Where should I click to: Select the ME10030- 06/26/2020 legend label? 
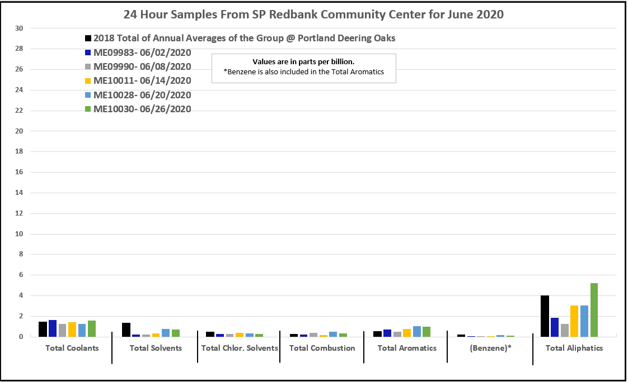click(142, 109)
